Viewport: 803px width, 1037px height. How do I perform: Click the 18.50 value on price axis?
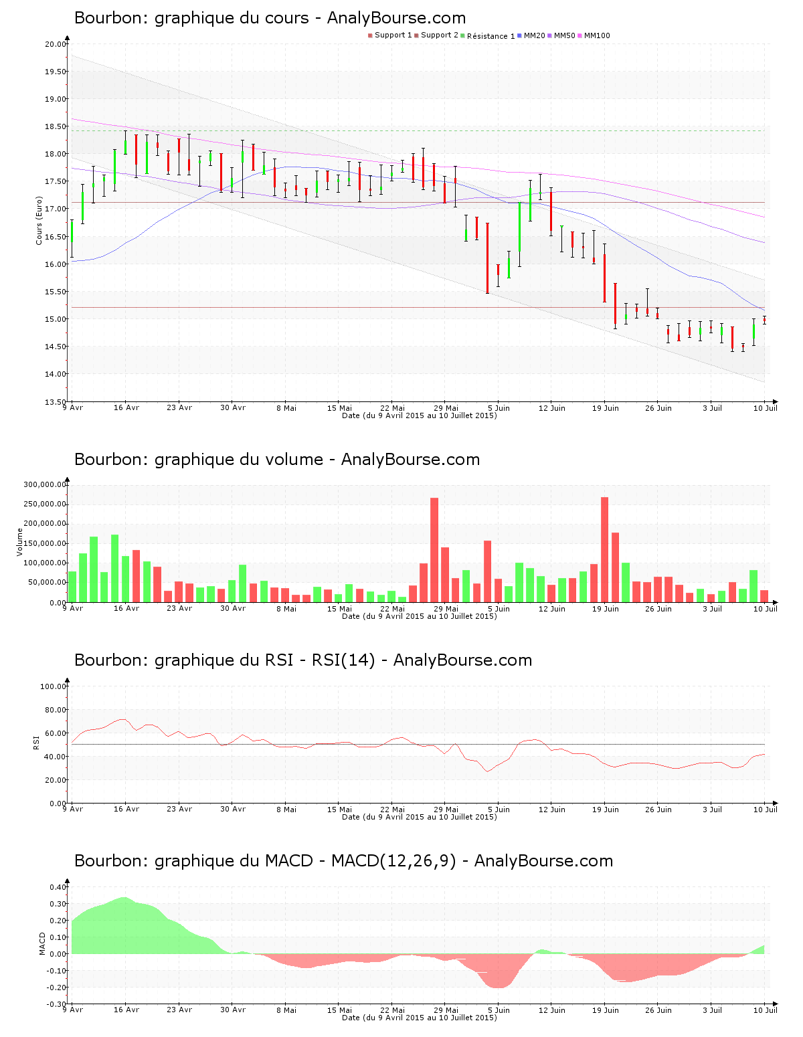click(x=56, y=126)
